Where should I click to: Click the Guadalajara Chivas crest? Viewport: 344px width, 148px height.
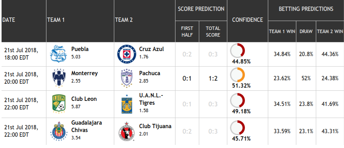click(59, 131)
